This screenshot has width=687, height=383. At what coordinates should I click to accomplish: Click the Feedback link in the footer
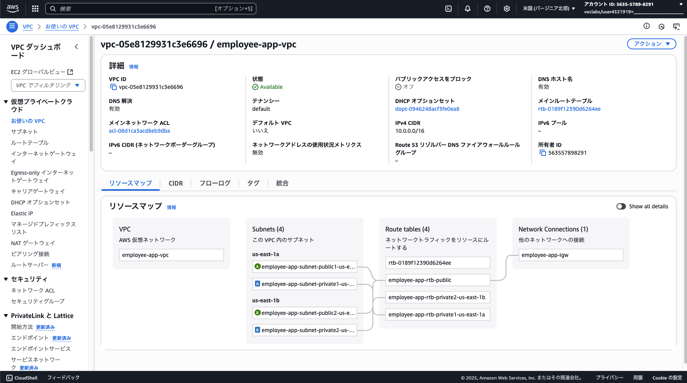click(63, 378)
